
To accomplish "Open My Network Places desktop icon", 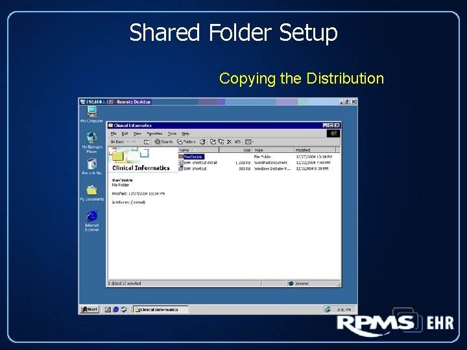I will pos(91,143).
